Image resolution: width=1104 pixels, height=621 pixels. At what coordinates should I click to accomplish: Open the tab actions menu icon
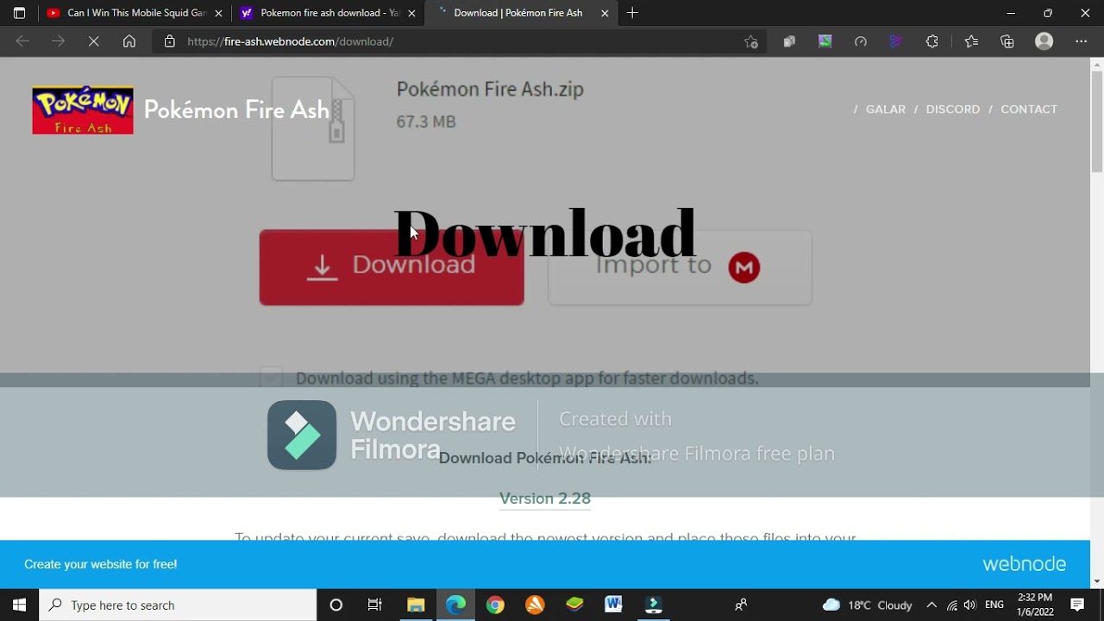[19, 13]
